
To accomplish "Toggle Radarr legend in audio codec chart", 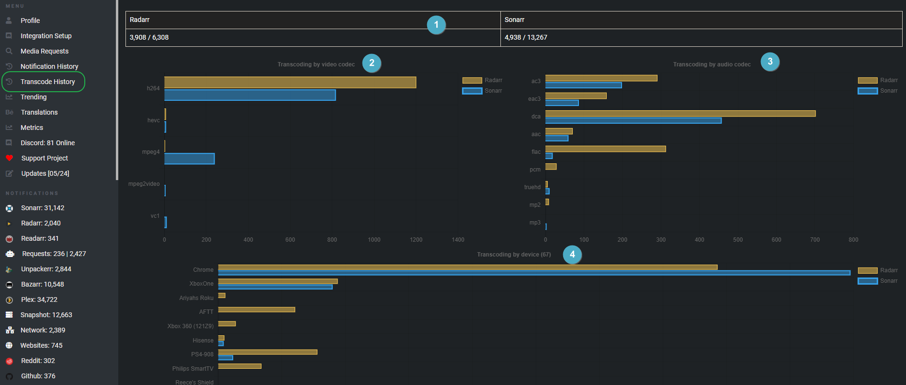I will (878, 80).
